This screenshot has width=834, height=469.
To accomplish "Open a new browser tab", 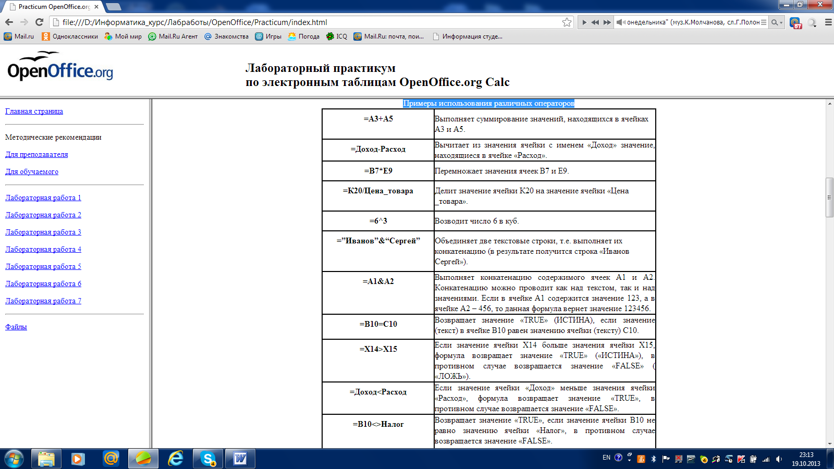I will pos(113,7).
